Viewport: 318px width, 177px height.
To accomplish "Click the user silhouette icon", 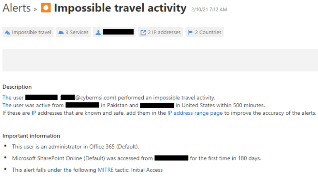I will pos(98,33).
